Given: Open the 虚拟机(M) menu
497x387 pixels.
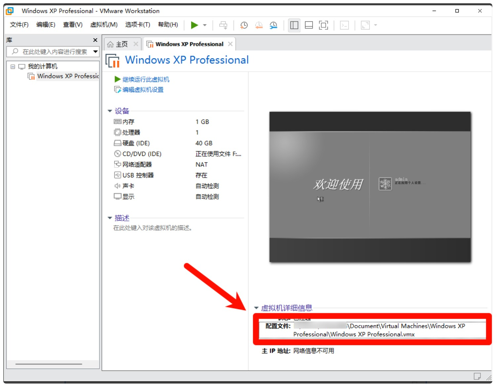Looking at the screenshot, I should pos(104,25).
